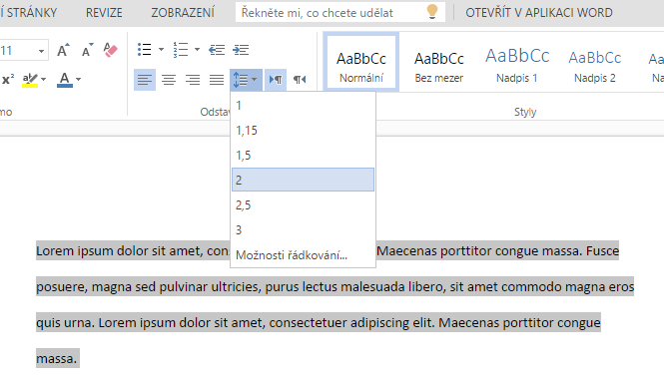
Task: Clear formatting with the eraser icon
Action: coord(111,50)
